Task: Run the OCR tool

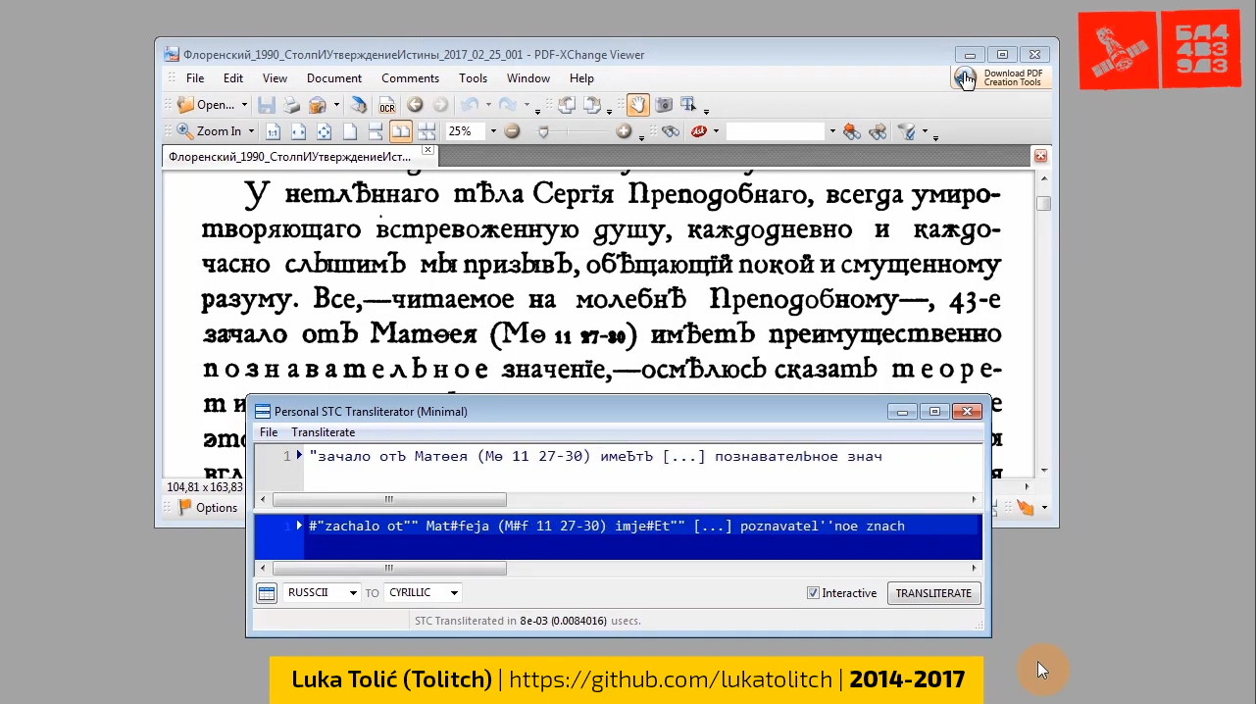Action: pos(387,105)
